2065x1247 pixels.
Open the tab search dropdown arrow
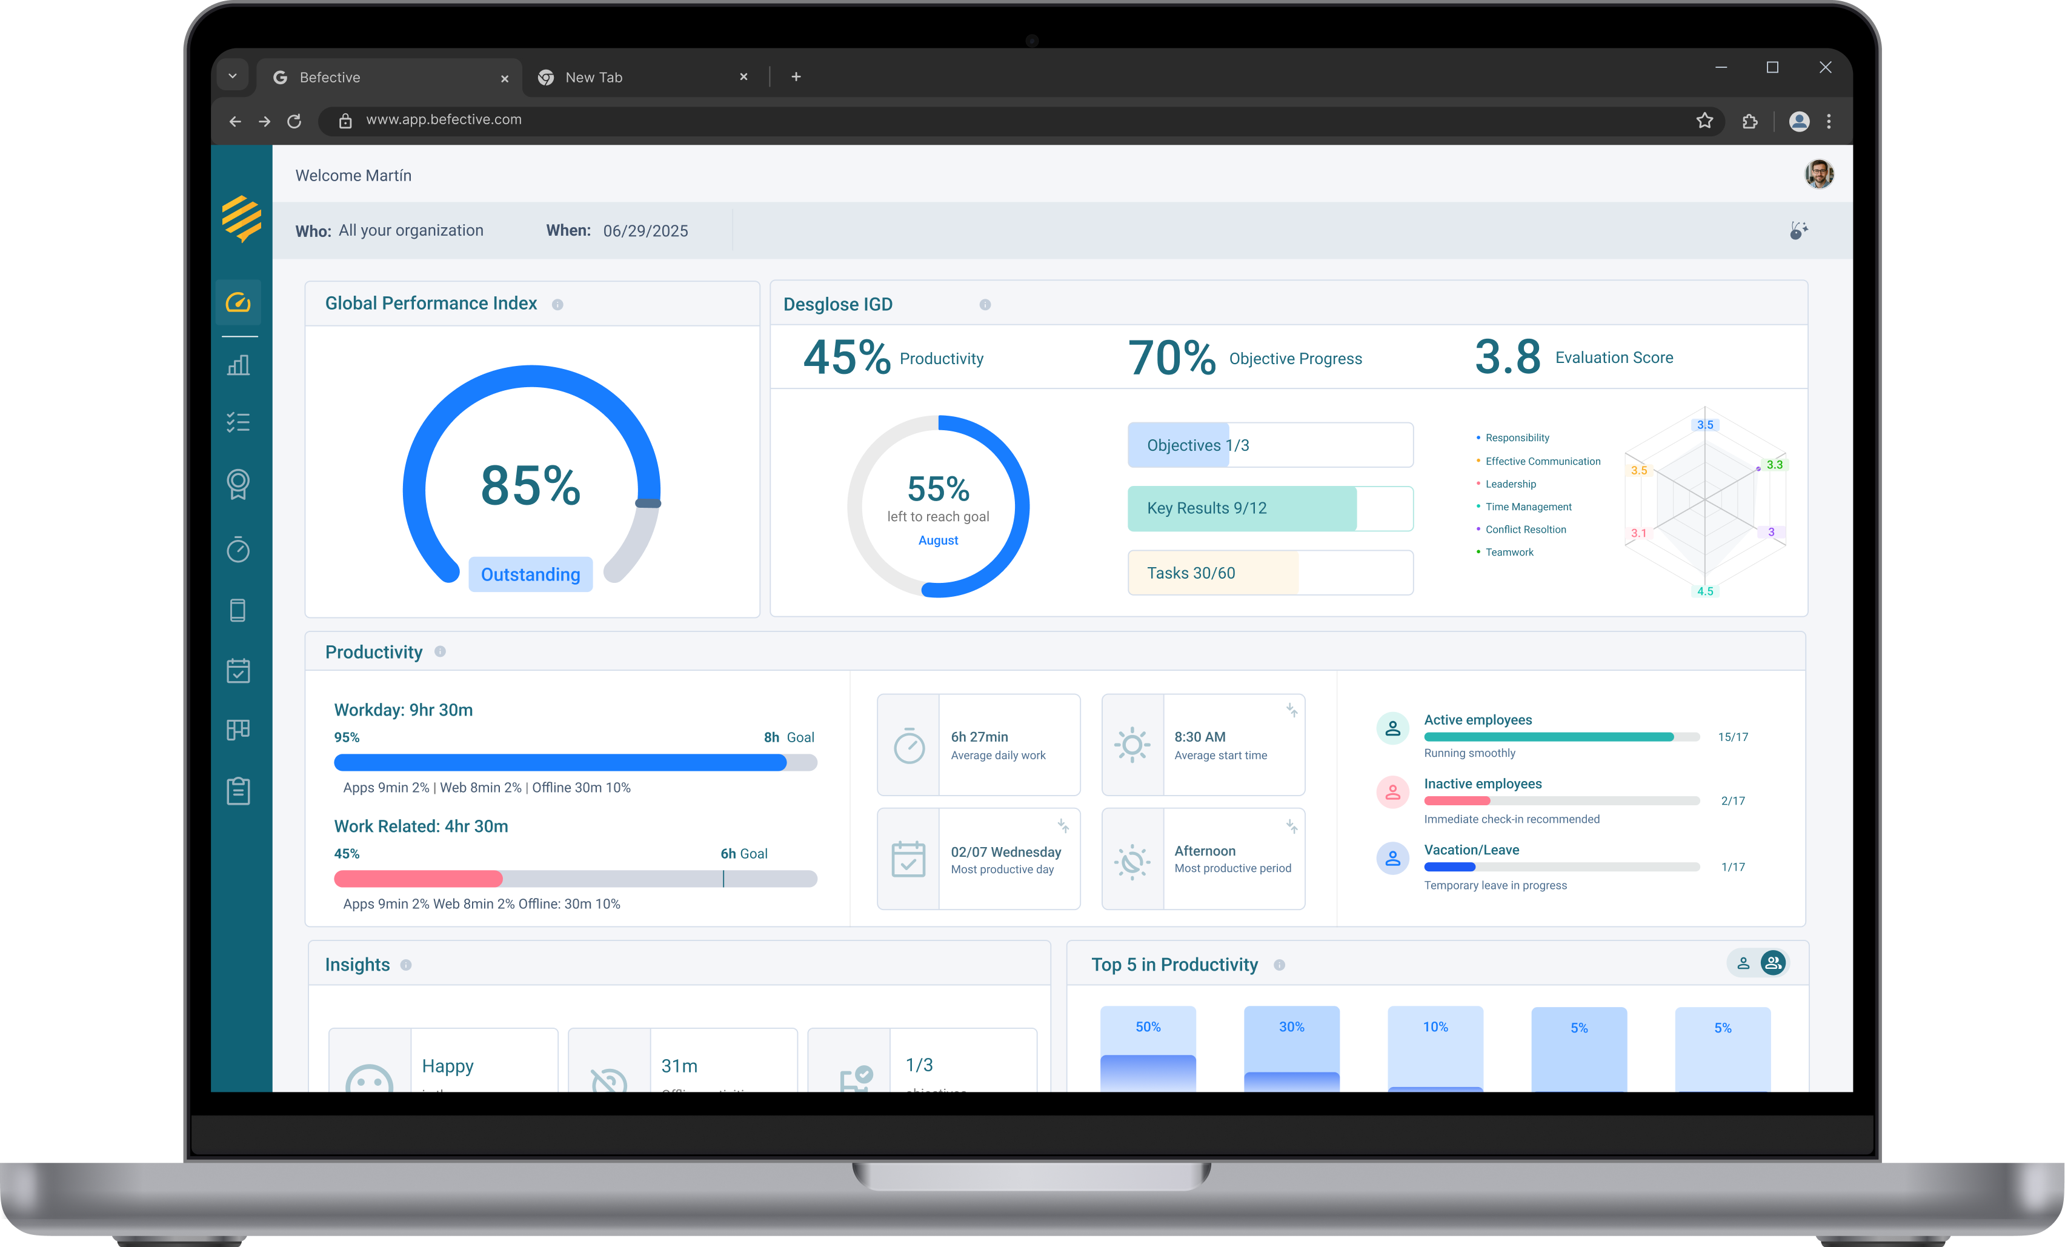233,76
